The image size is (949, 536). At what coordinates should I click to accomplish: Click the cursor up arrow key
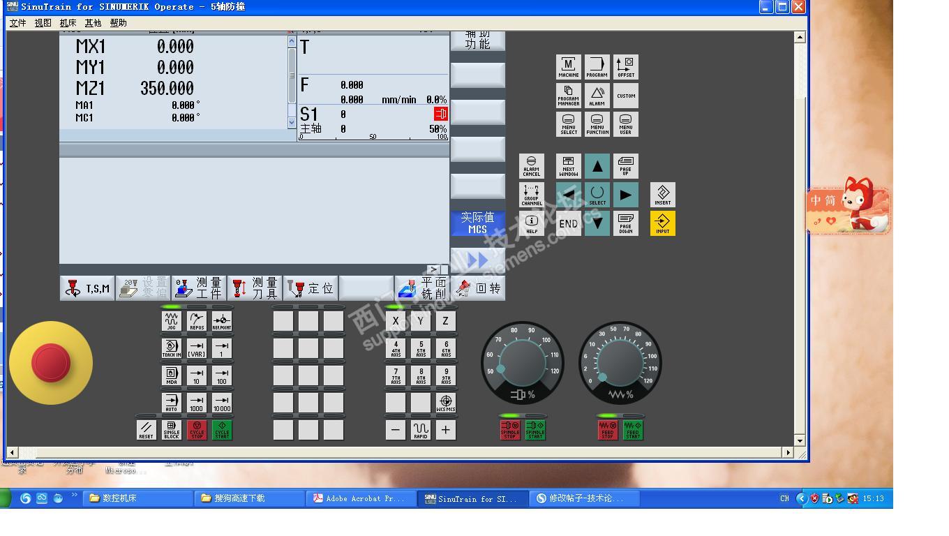597,166
